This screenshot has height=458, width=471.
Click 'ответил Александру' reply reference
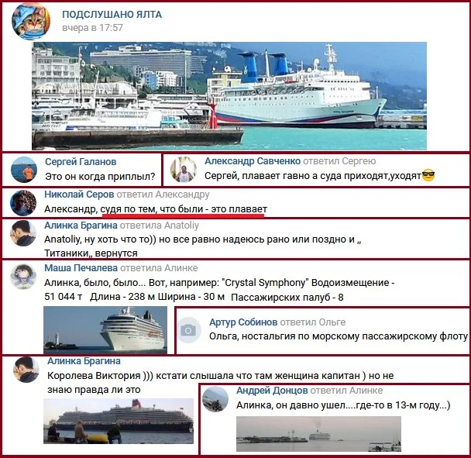click(x=163, y=195)
